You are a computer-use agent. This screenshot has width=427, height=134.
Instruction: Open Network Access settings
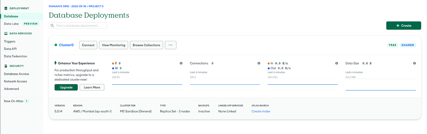click(15, 81)
